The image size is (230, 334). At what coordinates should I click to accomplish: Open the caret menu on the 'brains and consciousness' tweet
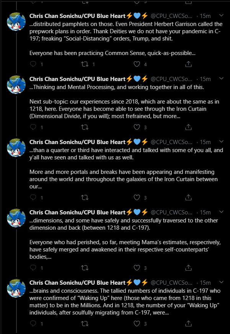222,282
